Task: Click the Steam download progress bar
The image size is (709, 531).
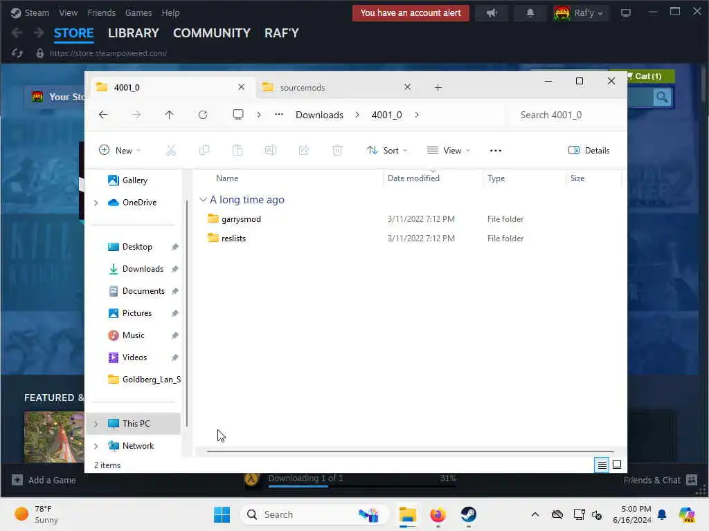Action: point(361,486)
